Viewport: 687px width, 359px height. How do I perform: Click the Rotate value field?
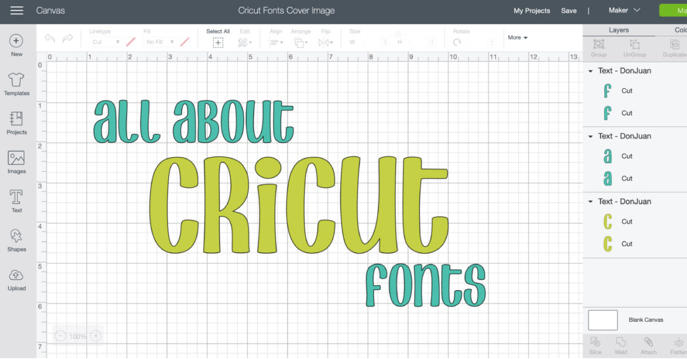tap(480, 42)
